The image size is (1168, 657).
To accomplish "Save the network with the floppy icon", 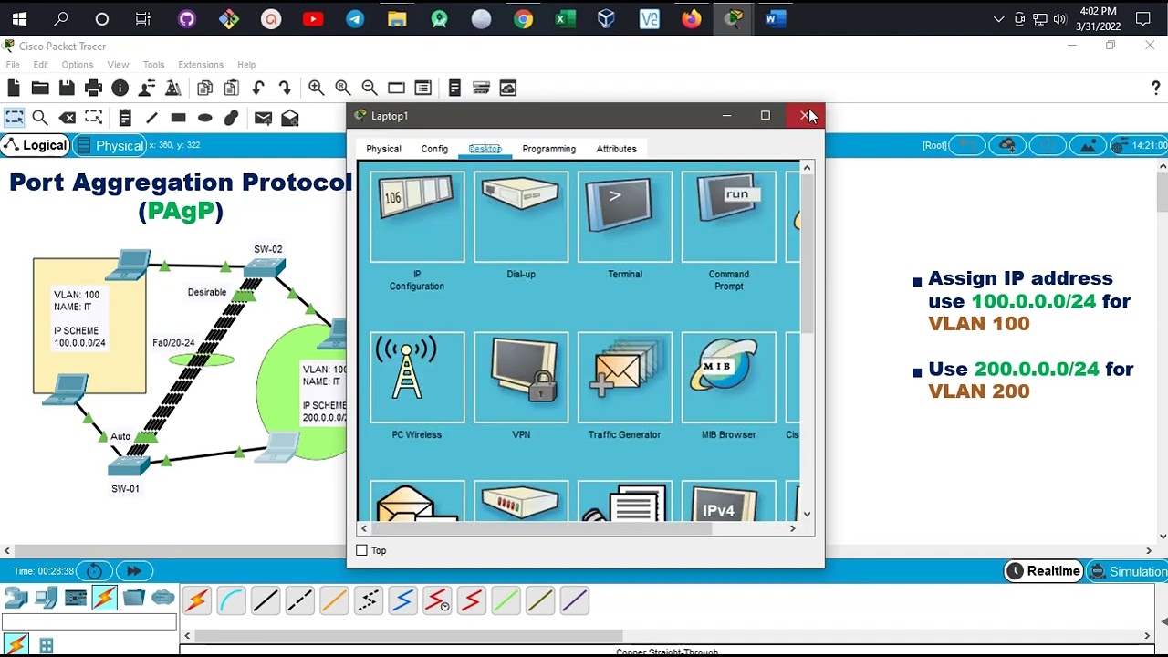I will coord(67,88).
